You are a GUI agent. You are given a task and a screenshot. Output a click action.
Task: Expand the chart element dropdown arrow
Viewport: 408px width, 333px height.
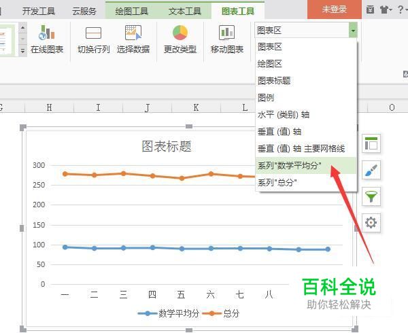point(353,31)
